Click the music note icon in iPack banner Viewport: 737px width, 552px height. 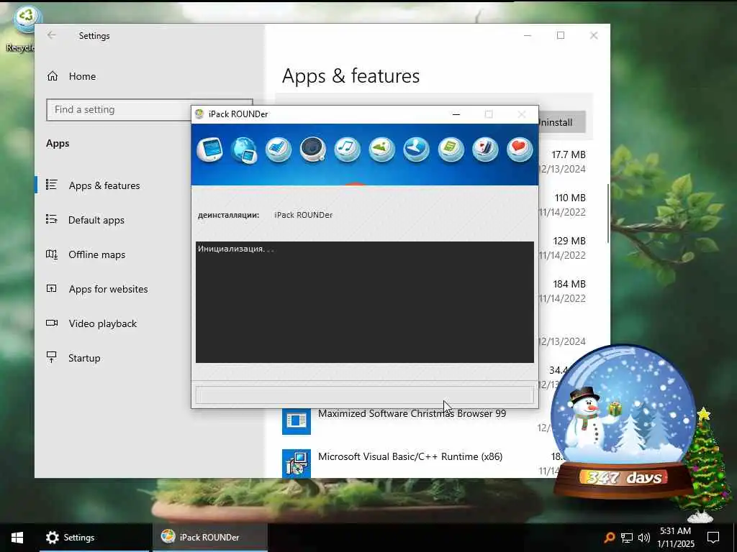pos(348,149)
